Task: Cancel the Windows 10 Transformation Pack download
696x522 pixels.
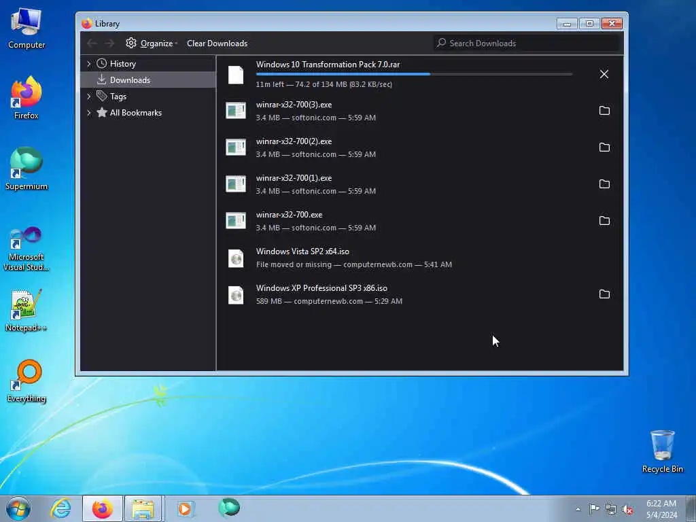Action: click(x=604, y=74)
